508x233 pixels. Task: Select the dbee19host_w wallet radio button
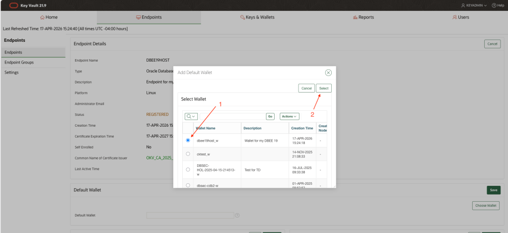tap(188, 140)
